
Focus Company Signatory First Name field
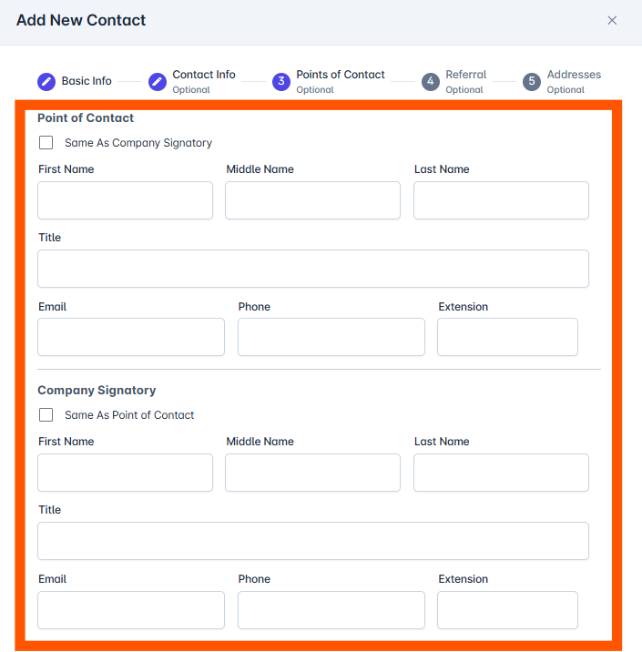click(125, 473)
